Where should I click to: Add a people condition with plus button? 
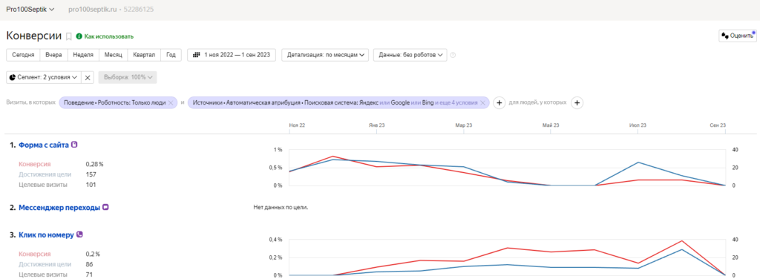point(577,102)
